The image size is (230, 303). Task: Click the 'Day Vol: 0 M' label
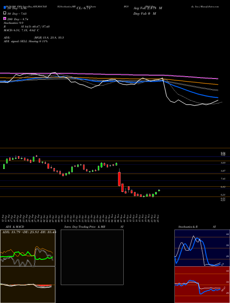(x=144, y=14)
